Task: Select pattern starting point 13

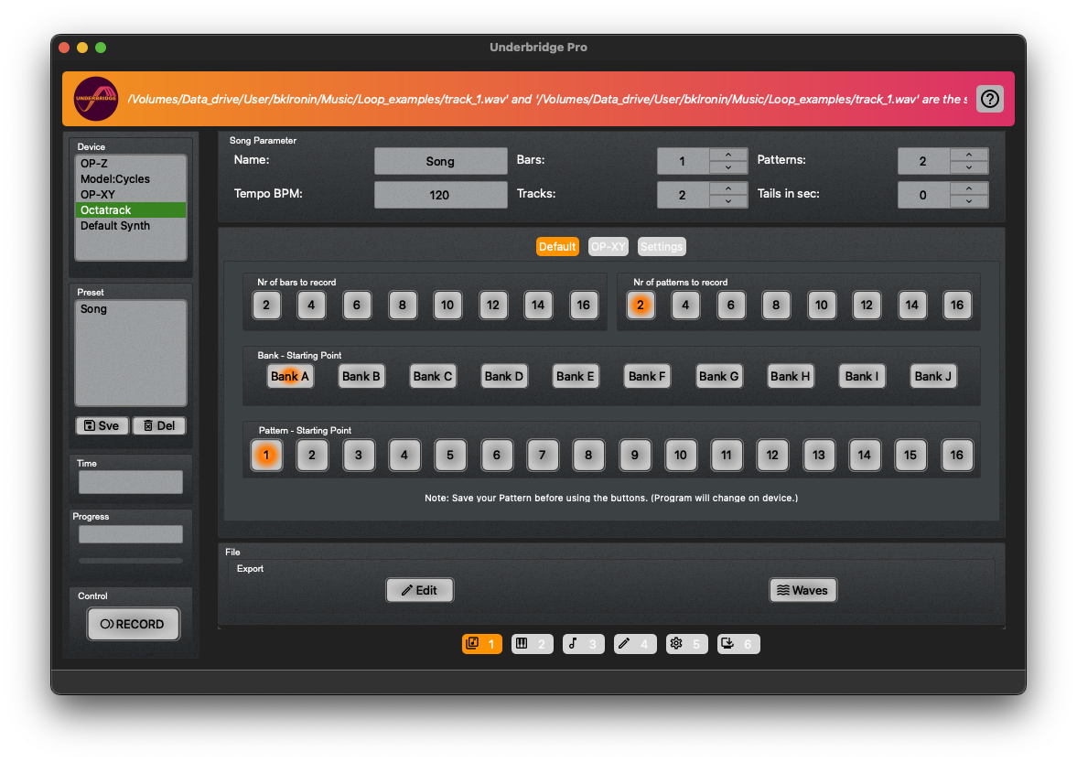Action: click(x=819, y=455)
